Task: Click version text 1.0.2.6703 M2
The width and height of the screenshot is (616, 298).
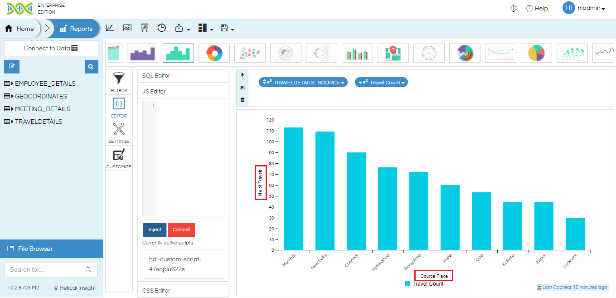Action: point(23,288)
